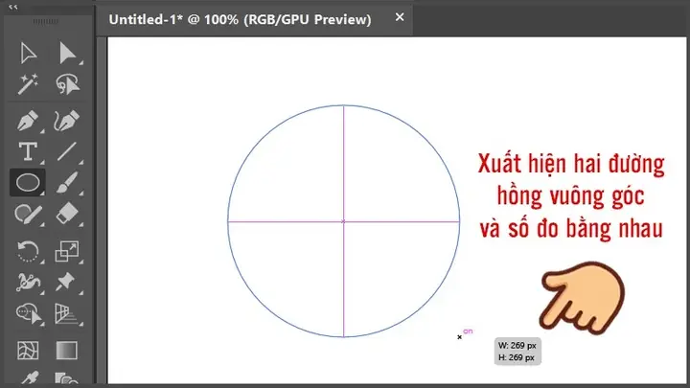Close the Untitled-1 document tab
The image size is (690, 388).
pos(400,17)
